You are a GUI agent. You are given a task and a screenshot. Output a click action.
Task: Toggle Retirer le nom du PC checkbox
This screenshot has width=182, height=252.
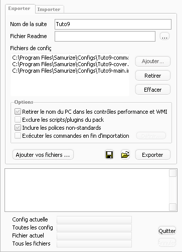(18, 112)
